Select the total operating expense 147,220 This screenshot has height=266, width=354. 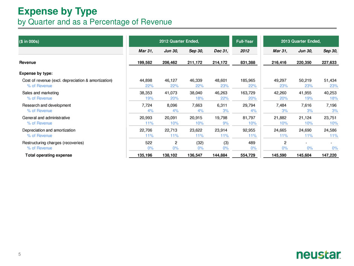329,155
